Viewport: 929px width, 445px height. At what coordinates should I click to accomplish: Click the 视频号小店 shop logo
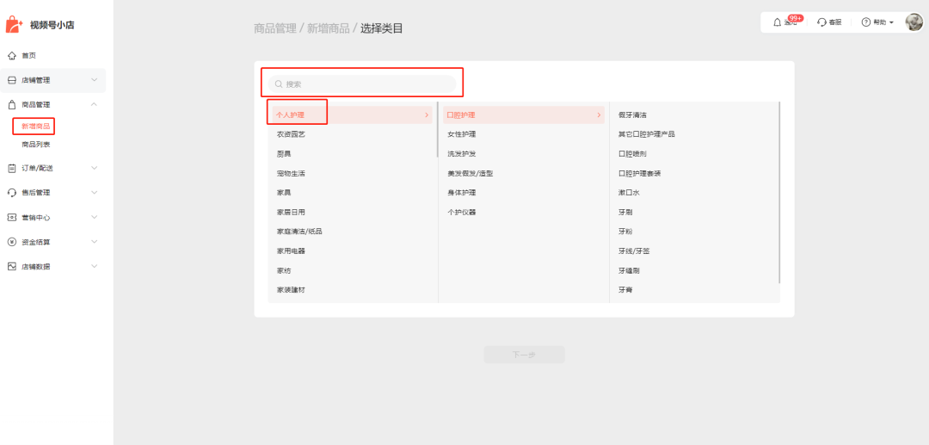(x=15, y=25)
